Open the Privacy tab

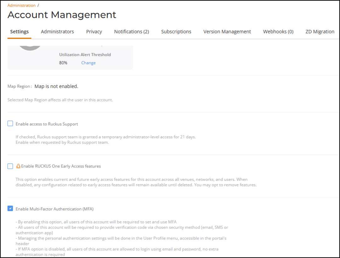(x=94, y=32)
